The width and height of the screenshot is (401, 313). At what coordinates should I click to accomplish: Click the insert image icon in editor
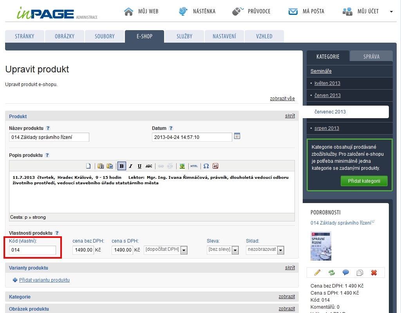tap(182, 166)
